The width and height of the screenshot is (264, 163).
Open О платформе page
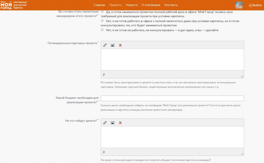(151, 5)
